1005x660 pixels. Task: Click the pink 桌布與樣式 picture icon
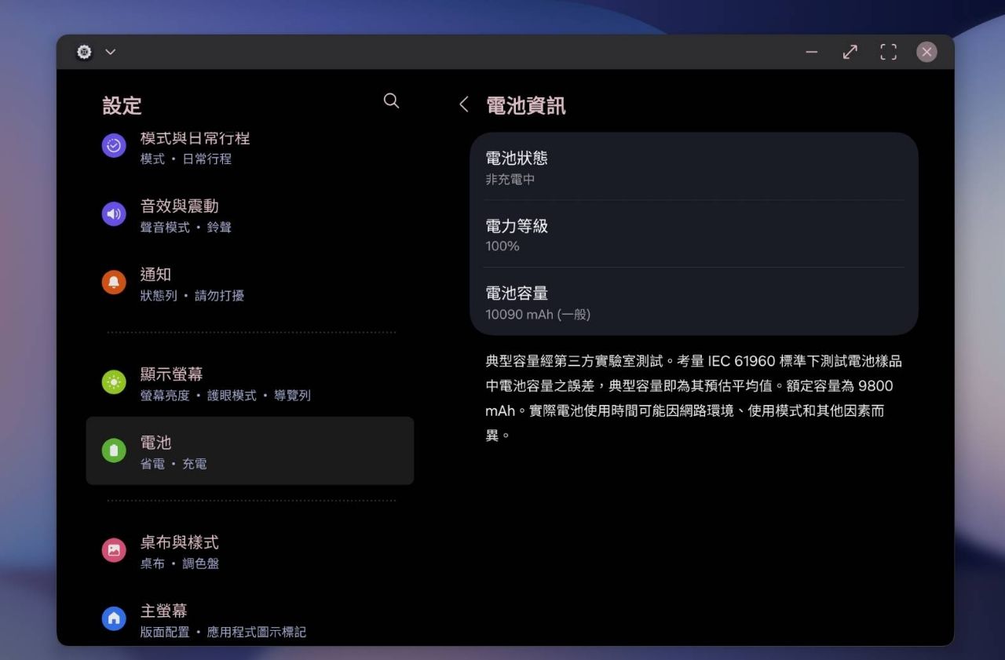[x=114, y=550]
